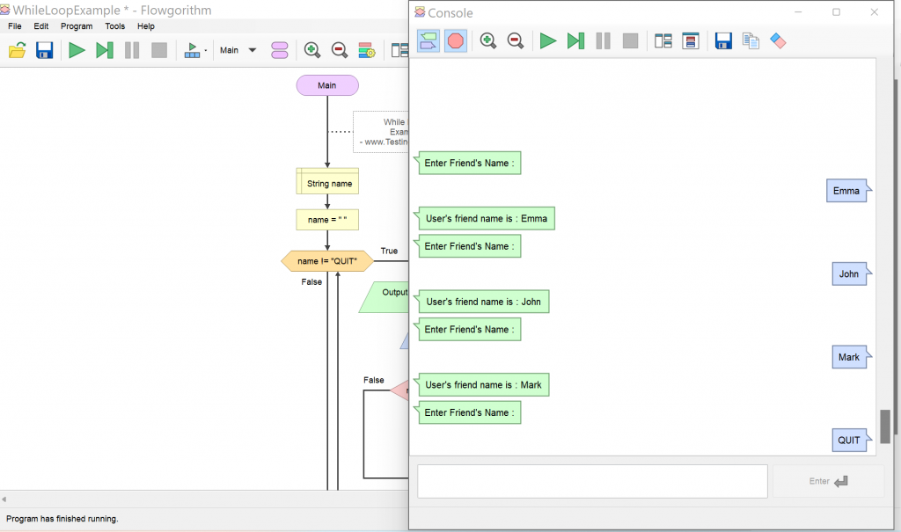Save the WhileLoopExample flowchart

pos(44,49)
